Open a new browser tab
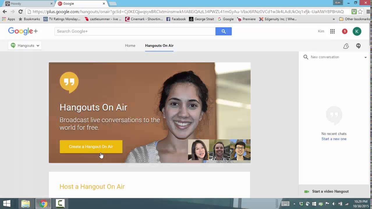This screenshot has width=372, height=209. click(x=113, y=3)
